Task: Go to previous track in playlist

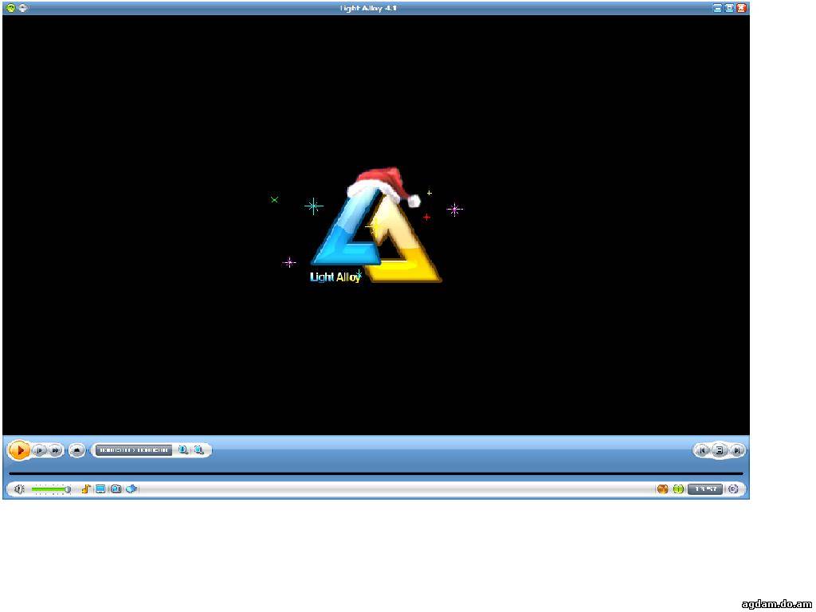Action: 703,450
